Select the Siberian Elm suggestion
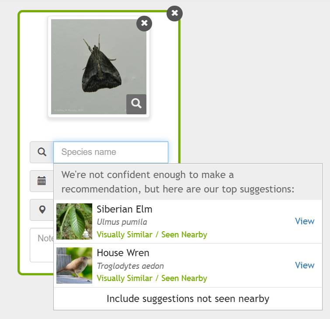 point(188,222)
